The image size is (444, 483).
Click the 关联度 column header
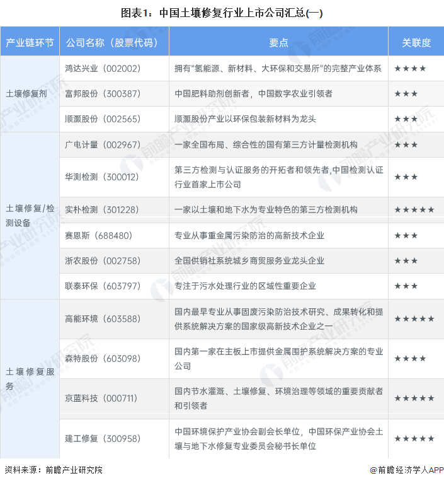[416, 42]
